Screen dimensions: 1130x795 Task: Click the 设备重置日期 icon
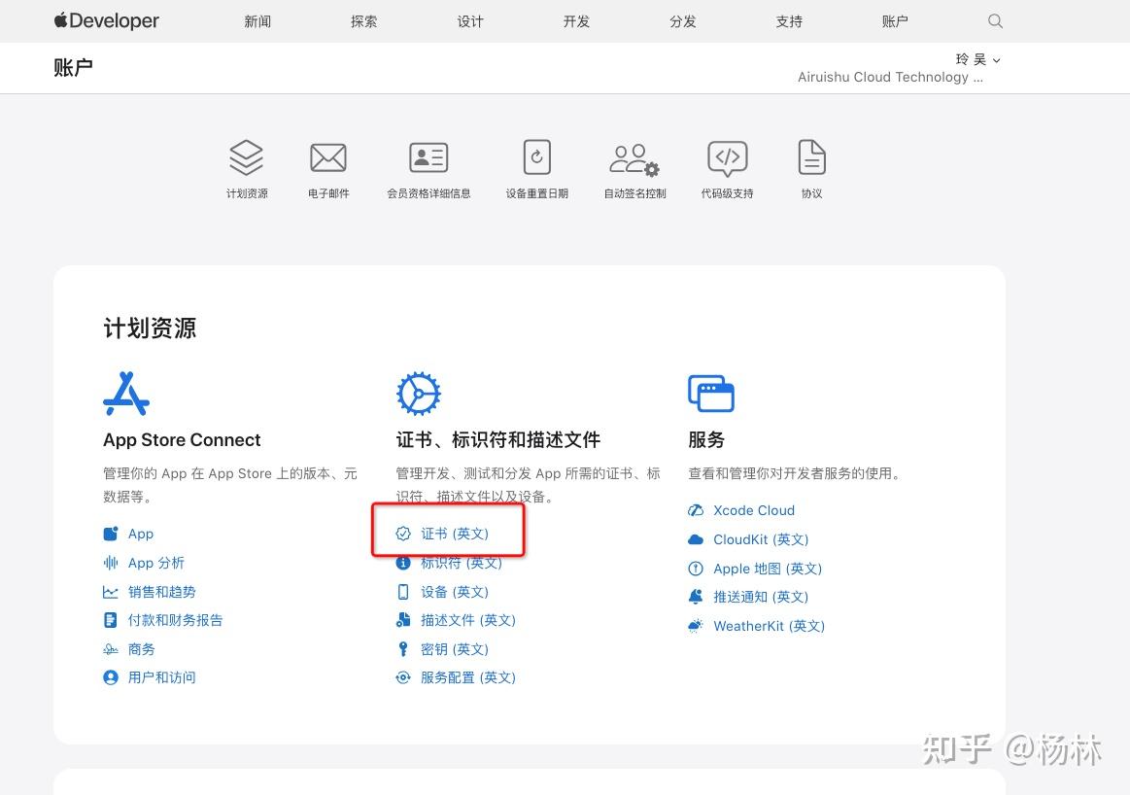coord(537,157)
